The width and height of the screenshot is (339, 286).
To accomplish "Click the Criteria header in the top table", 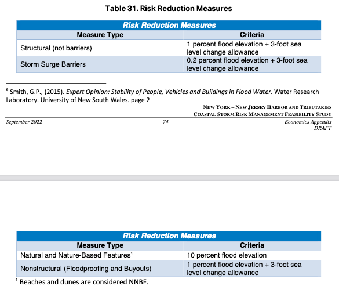I will point(252,35).
